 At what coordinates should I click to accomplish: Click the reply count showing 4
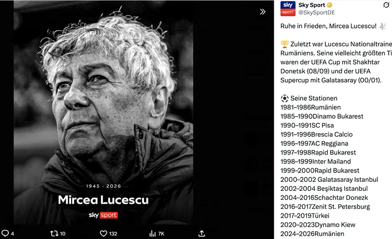(x=12, y=234)
